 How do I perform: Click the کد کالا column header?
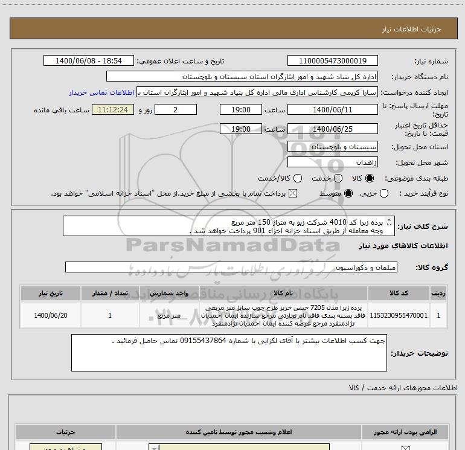(399, 293)
